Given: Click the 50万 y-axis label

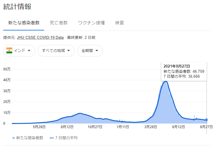Looking at the screenshot, I should 7,69.
